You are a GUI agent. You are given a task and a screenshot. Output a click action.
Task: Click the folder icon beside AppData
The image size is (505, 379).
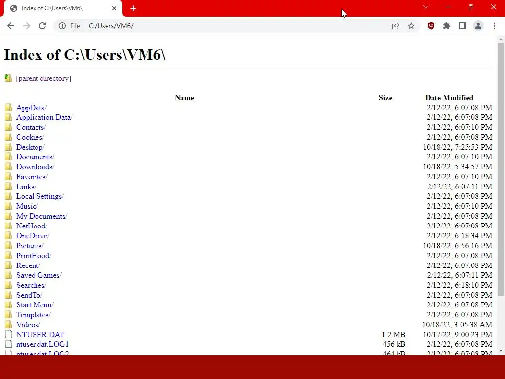(8, 107)
